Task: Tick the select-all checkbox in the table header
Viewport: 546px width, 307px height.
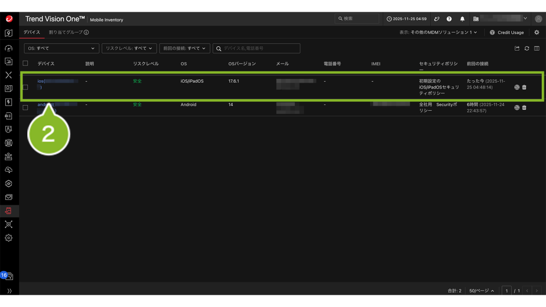Action: pyautogui.click(x=25, y=63)
